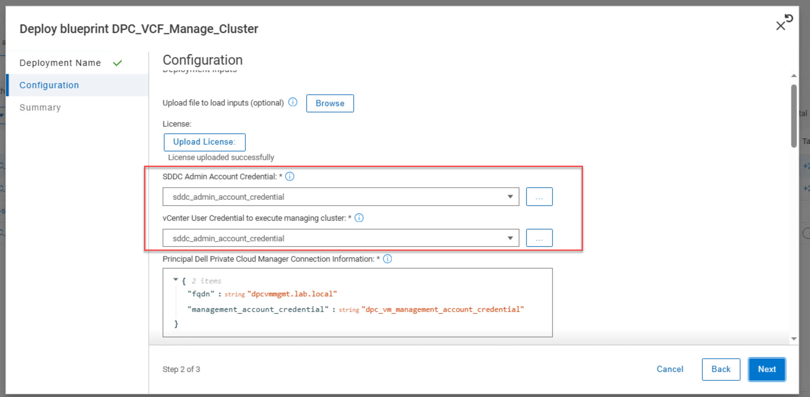Click the scrollbar up arrow
This screenshot has width=810, height=397.
coord(793,76)
